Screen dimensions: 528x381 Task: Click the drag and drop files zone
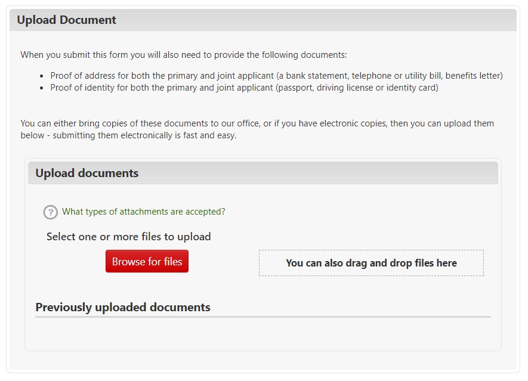click(371, 263)
